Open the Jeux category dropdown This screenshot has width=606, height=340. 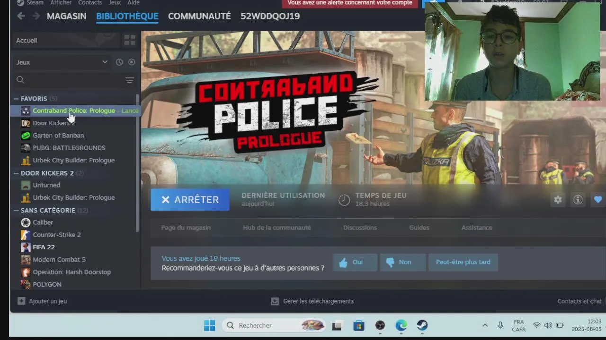(62, 62)
